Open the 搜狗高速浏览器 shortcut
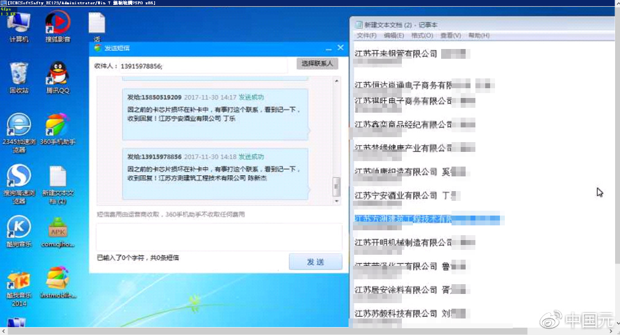The image size is (620, 335). (18, 184)
